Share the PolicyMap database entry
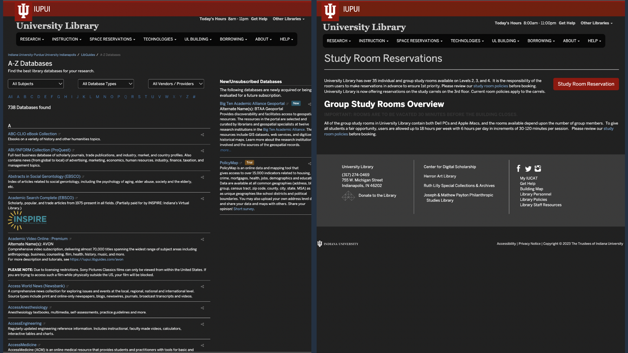The width and height of the screenshot is (628, 353). [309, 164]
